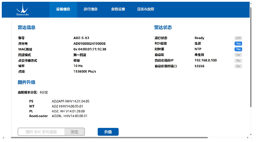Click the 固件 BIN 文件选取 field
Viewport: 256px width, 142px height.
pos(41,132)
